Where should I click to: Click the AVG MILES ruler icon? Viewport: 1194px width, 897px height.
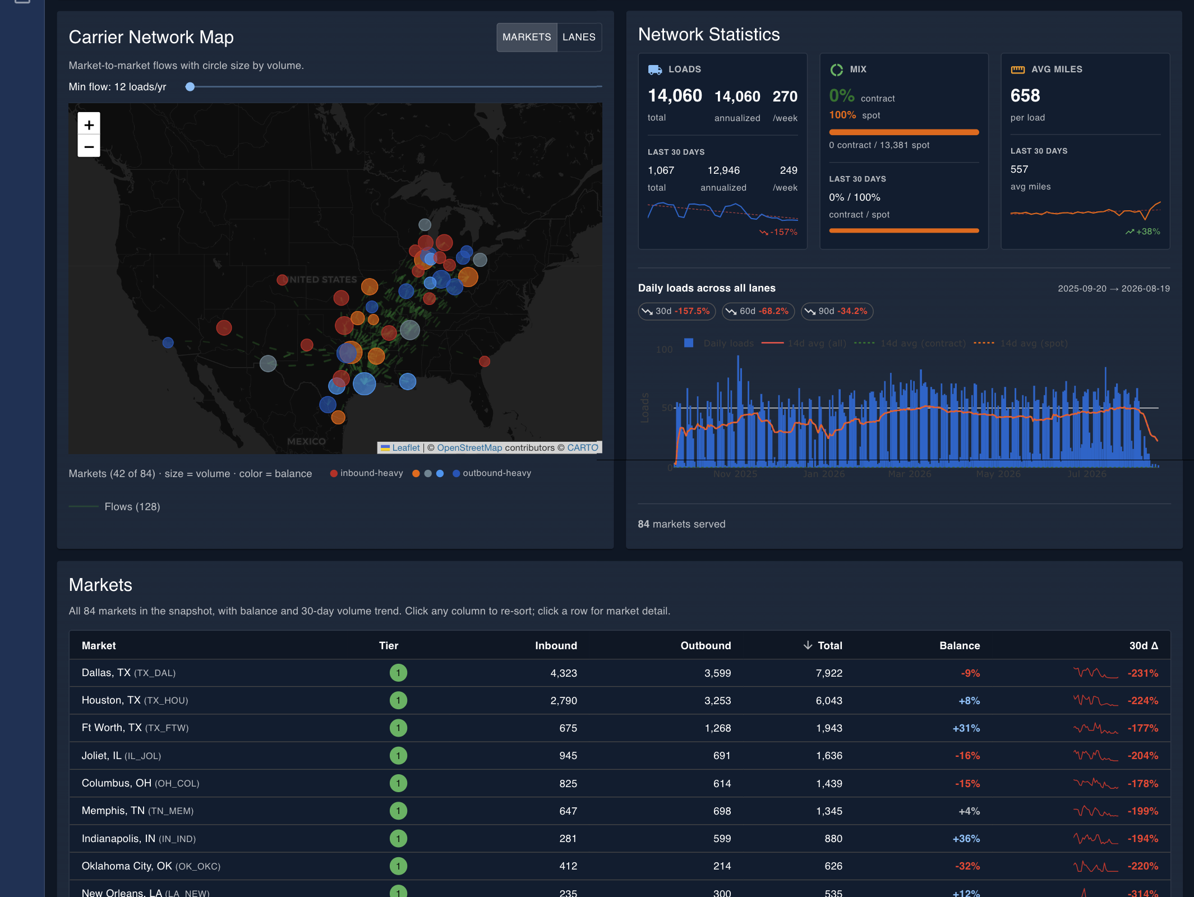point(1017,70)
